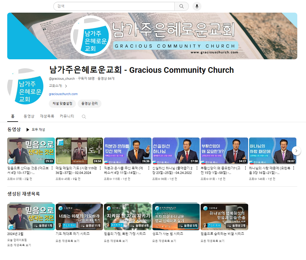The height and width of the screenshot is (260, 306).
Task: Expand the 교회소개 channel description chevron
Action: click(66, 86)
